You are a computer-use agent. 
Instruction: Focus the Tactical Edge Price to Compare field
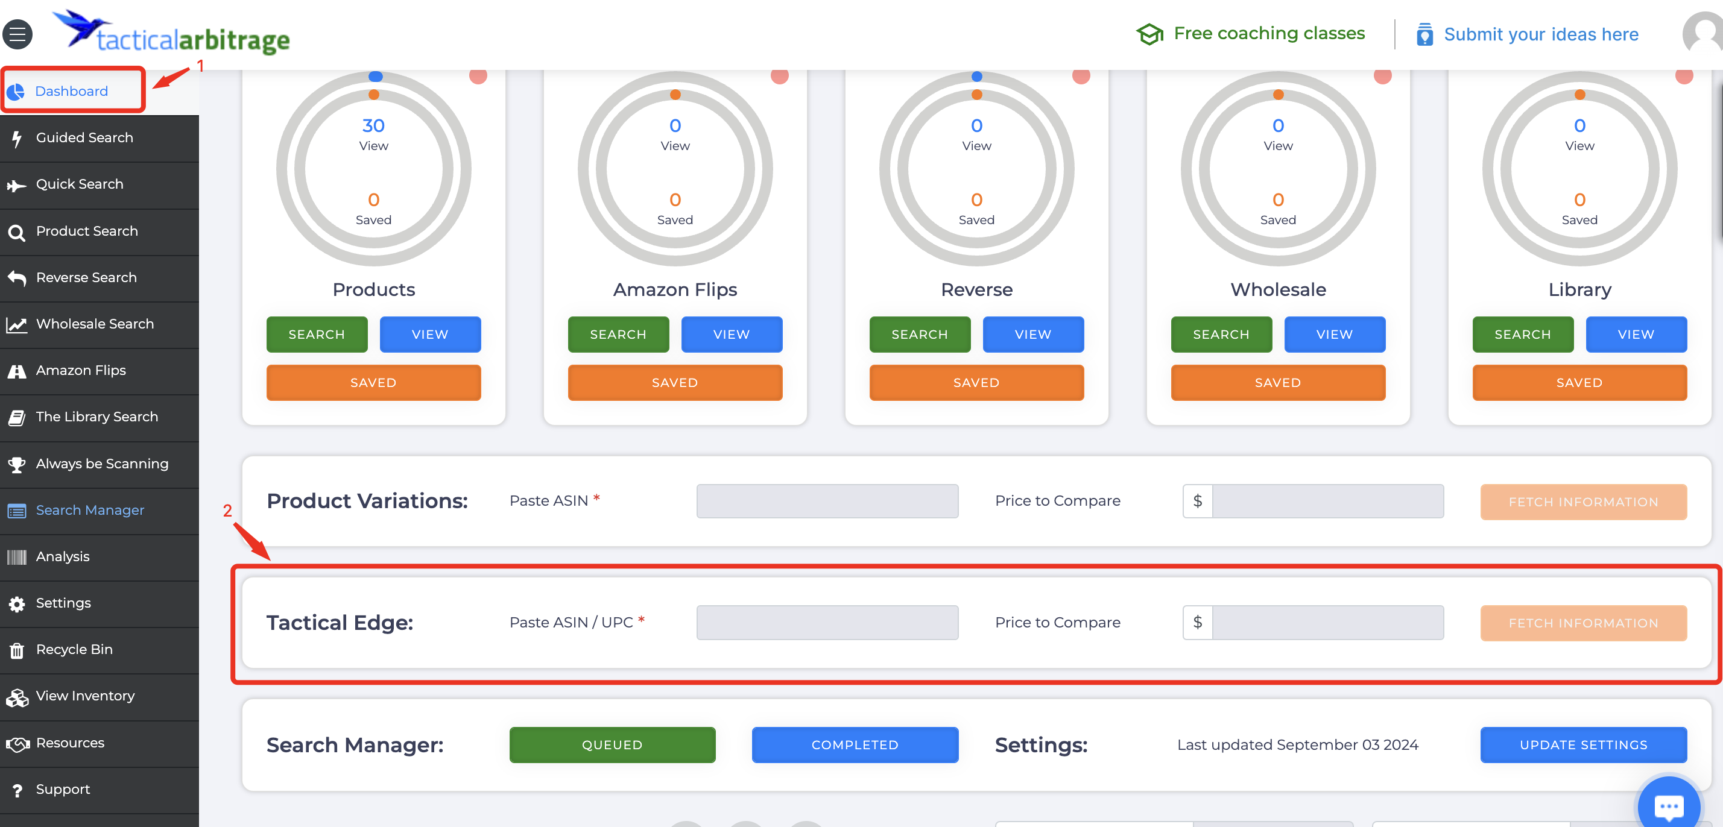[1329, 623]
